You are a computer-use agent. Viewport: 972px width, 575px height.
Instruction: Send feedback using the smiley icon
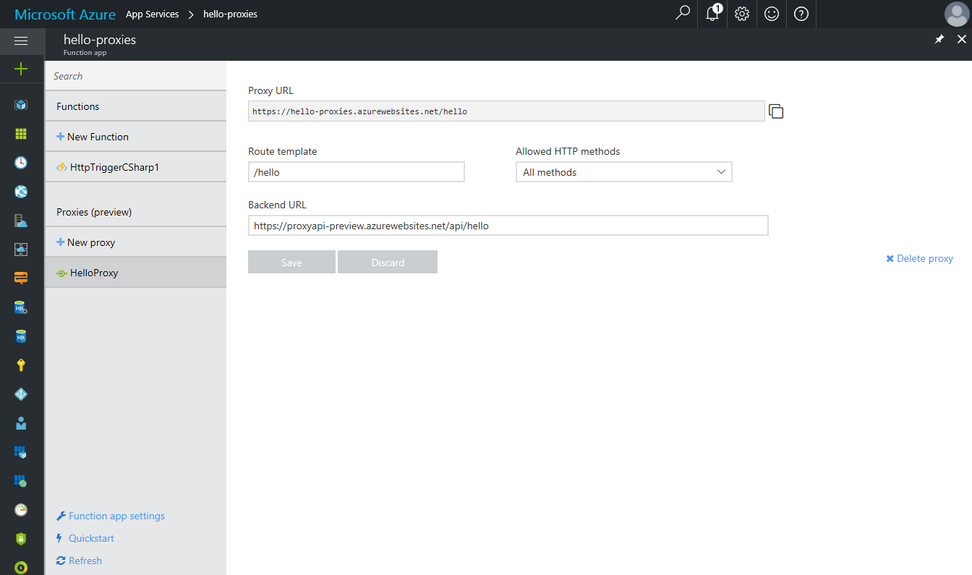tap(771, 14)
